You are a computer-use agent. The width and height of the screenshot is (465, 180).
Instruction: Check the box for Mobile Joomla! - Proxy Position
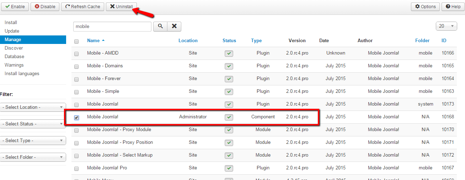click(x=76, y=143)
